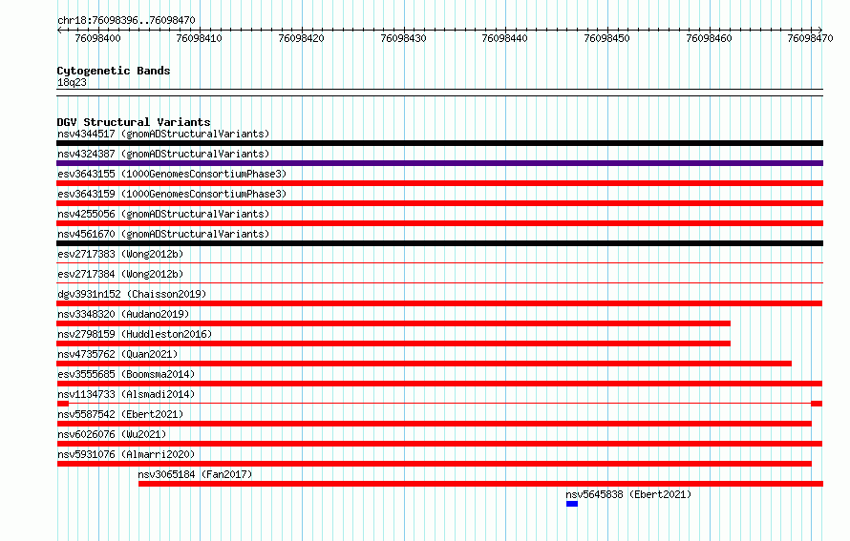
Task: Click the ruler's left arrowhead
Action: click(x=59, y=30)
